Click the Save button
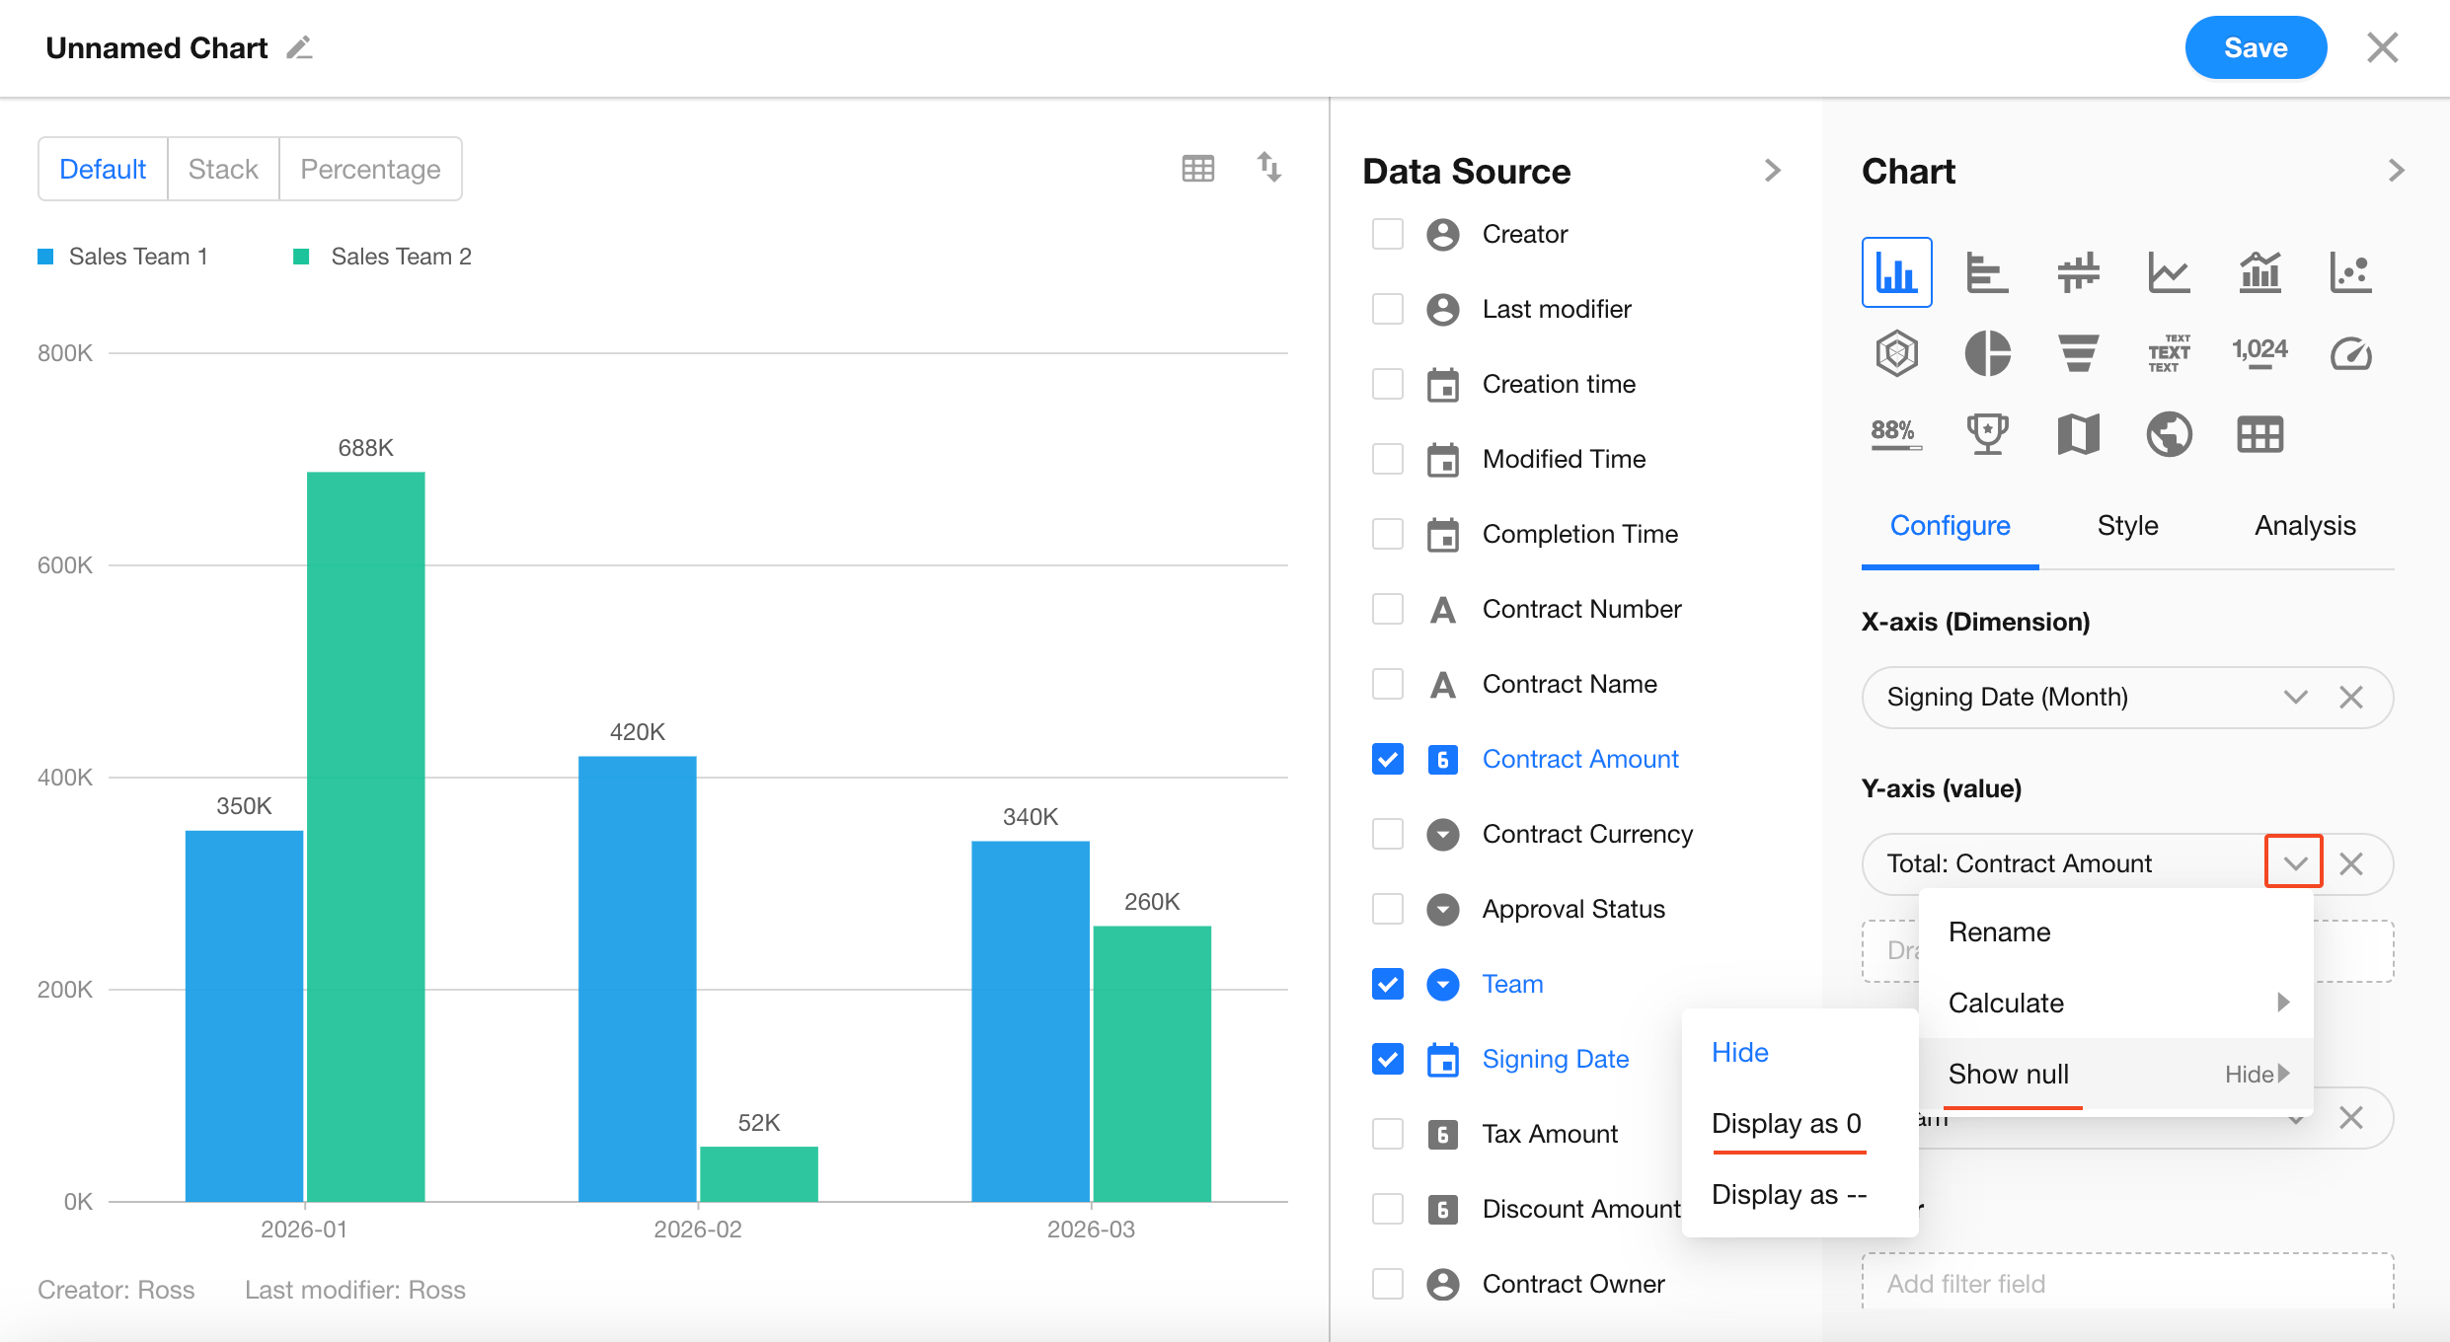The image size is (2450, 1342). tap(2256, 48)
